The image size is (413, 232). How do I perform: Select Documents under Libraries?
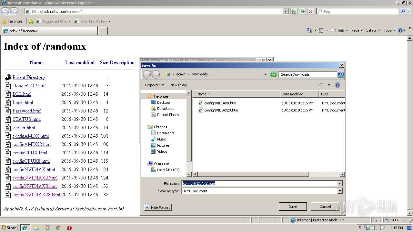pyautogui.click(x=166, y=133)
